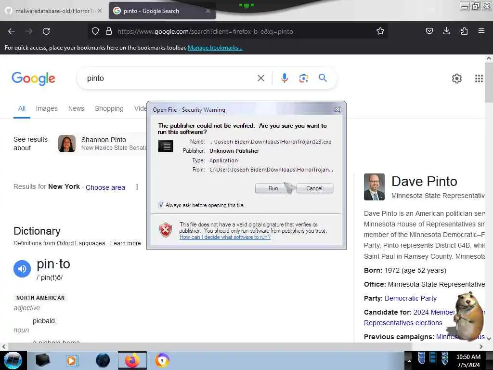The height and width of the screenshot is (370, 493).
Task: Click Run in the Security Warning dialog
Action: tap(273, 188)
